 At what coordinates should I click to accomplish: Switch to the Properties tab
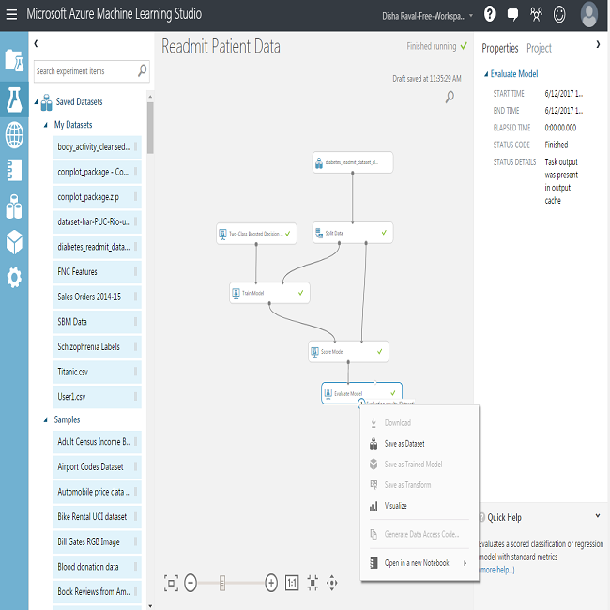tap(500, 48)
